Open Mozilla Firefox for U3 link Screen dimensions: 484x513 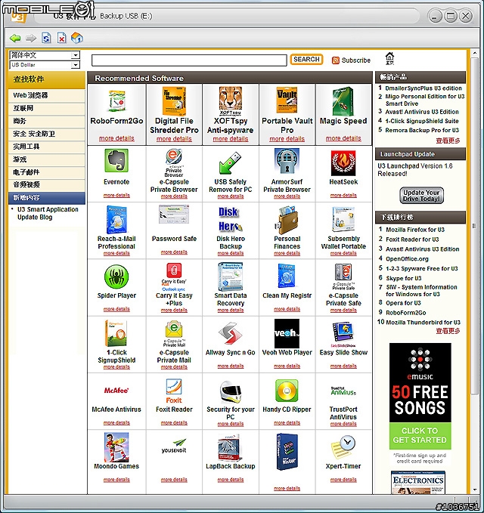click(x=415, y=230)
